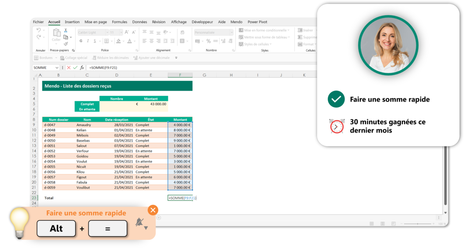Open Mise en forme conditionnelle menu
Screen dimensions: 464x248
pyautogui.click(x=264, y=30)
